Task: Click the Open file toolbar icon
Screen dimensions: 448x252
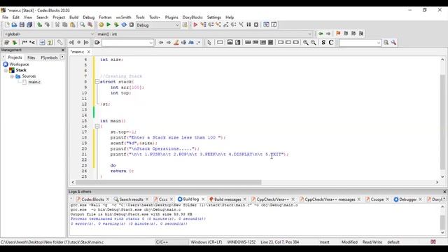Action: (x=14, y=25)
